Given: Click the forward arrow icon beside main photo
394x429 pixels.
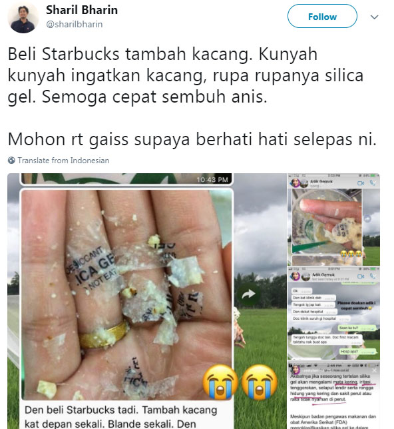Looking at the screenshot, I should (248, 294).
